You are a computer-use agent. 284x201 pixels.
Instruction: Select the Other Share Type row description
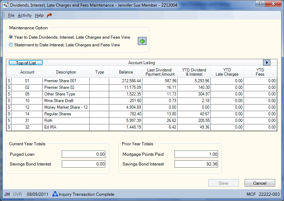pos(66,94)
